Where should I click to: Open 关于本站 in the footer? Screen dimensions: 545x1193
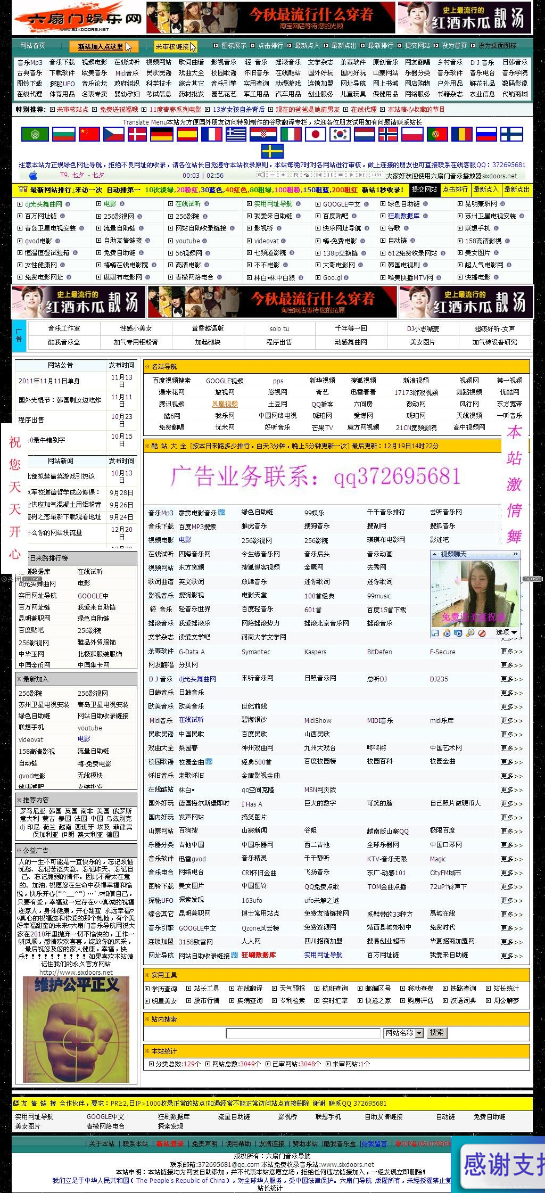[102, 1144]
